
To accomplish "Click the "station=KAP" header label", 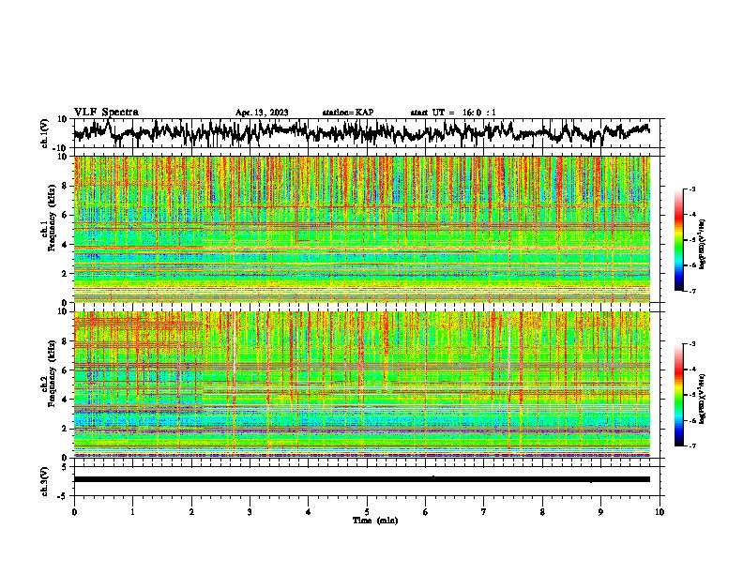I will click(x=347, y=113).
